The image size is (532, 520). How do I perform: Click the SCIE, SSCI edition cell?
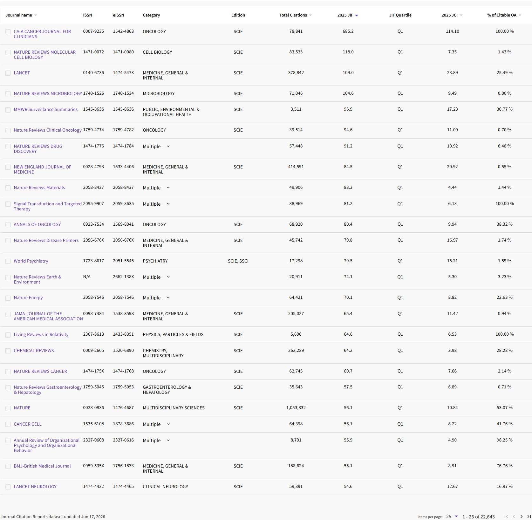click(x=238, y=261)
